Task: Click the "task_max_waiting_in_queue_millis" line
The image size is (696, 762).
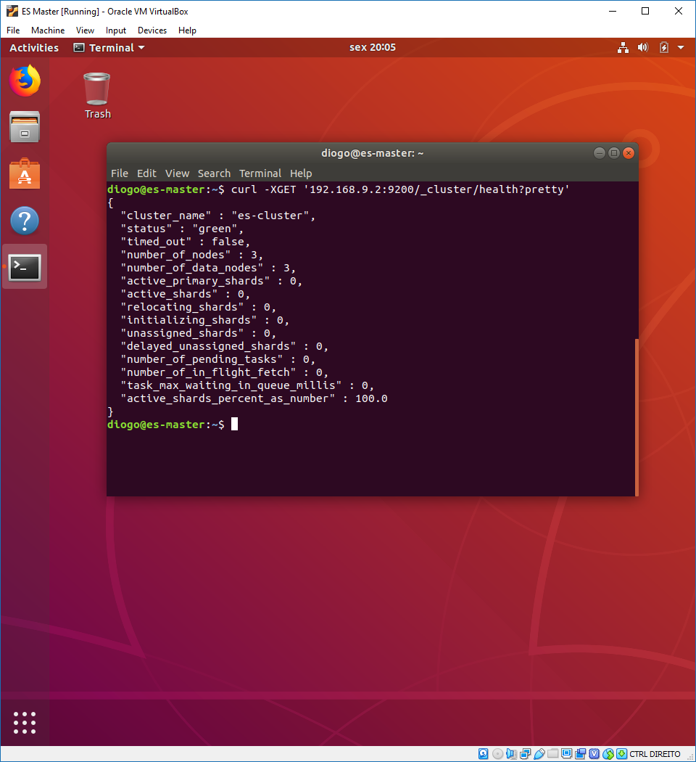Action: [x=247, y=385]
